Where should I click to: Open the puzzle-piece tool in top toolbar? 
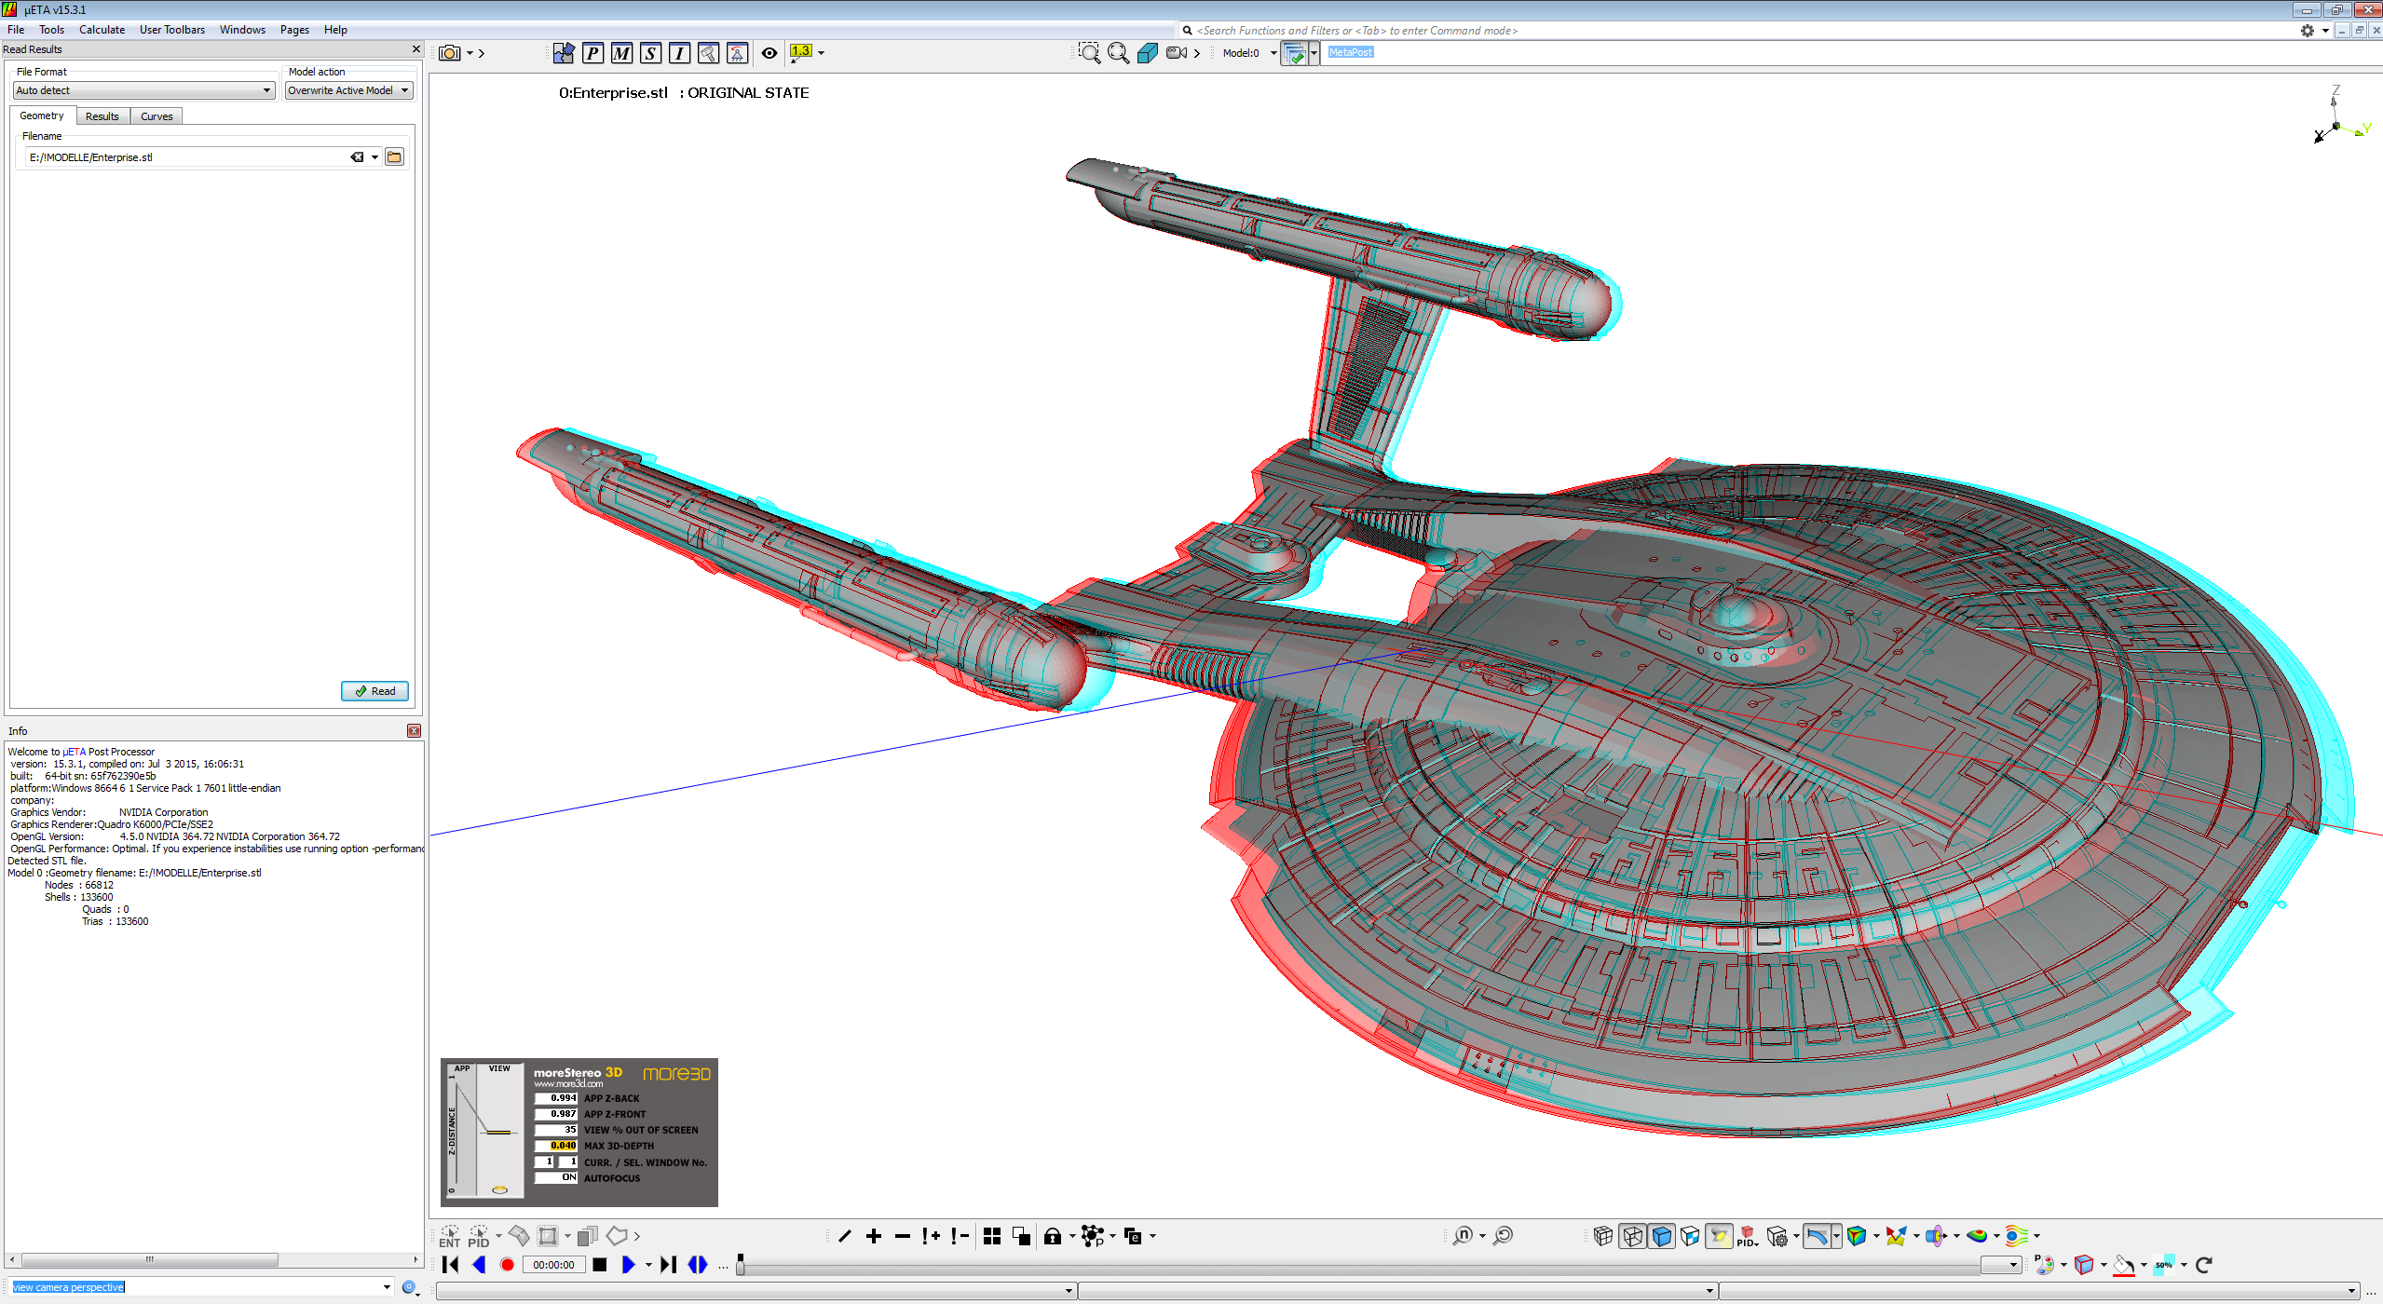[x=563, y=53]
